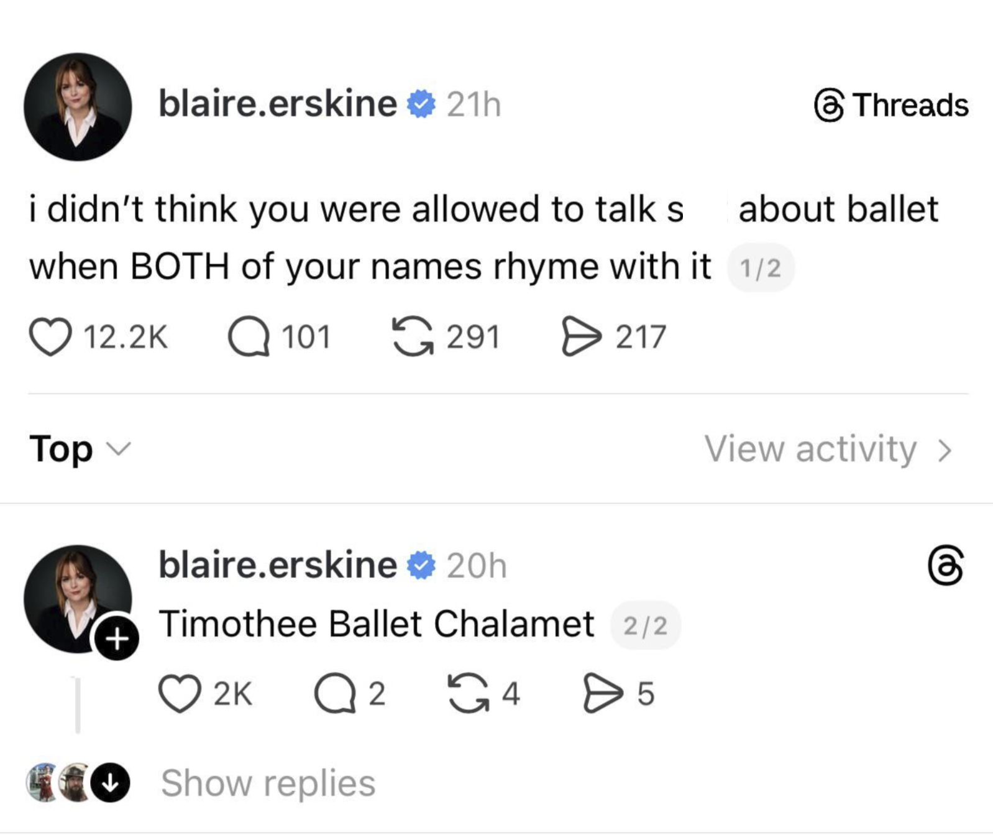
Task: Repost the first post with 291 reposts
Action: click(412, 337)
